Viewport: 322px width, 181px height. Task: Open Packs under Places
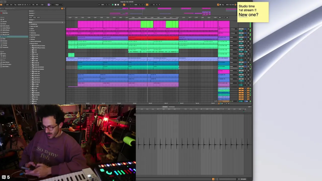4,54
